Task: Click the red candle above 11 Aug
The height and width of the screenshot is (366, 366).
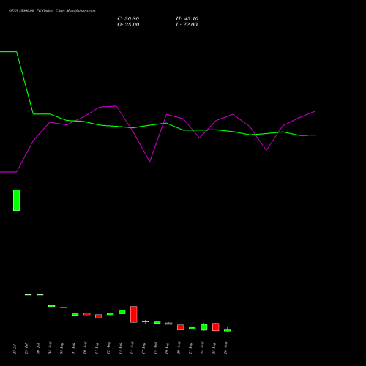Action: tap(99, 316)
